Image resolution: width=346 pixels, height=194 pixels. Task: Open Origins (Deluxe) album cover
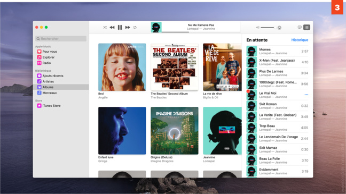174,131
